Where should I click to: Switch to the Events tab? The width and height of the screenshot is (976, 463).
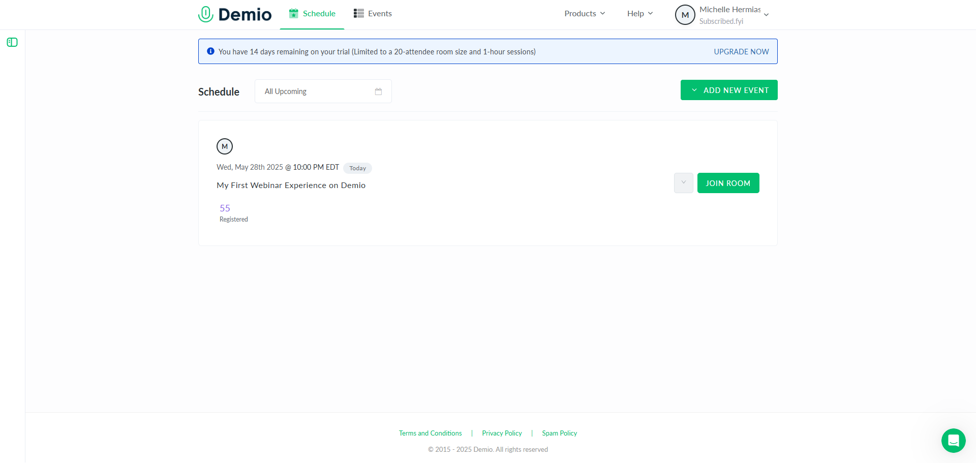pyautogui.click(x=373, y=14)
